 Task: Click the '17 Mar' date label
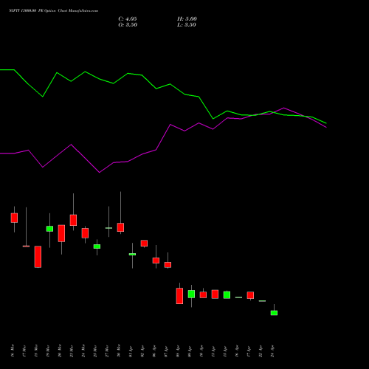click(x=24, y=351)
